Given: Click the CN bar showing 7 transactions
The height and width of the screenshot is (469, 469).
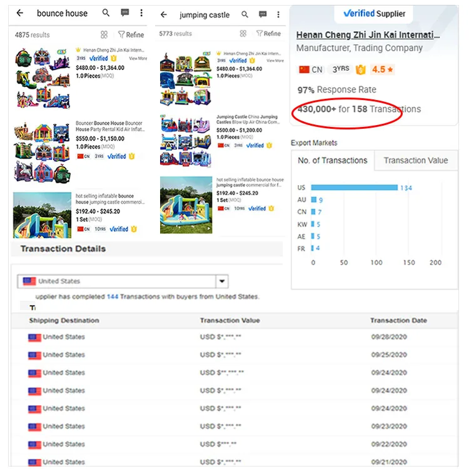Looking at the screenshot, I should click(313, 212).
